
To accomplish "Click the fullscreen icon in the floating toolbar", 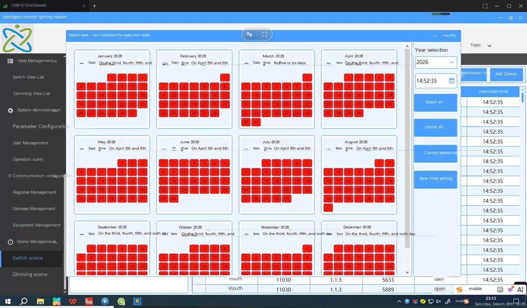I will 265,34.
